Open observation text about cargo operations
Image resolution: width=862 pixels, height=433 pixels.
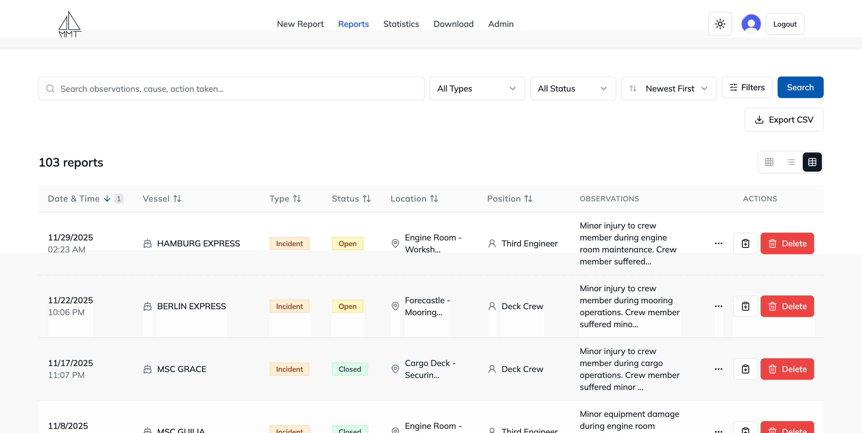pyautogui.click(x=629, y=369)
